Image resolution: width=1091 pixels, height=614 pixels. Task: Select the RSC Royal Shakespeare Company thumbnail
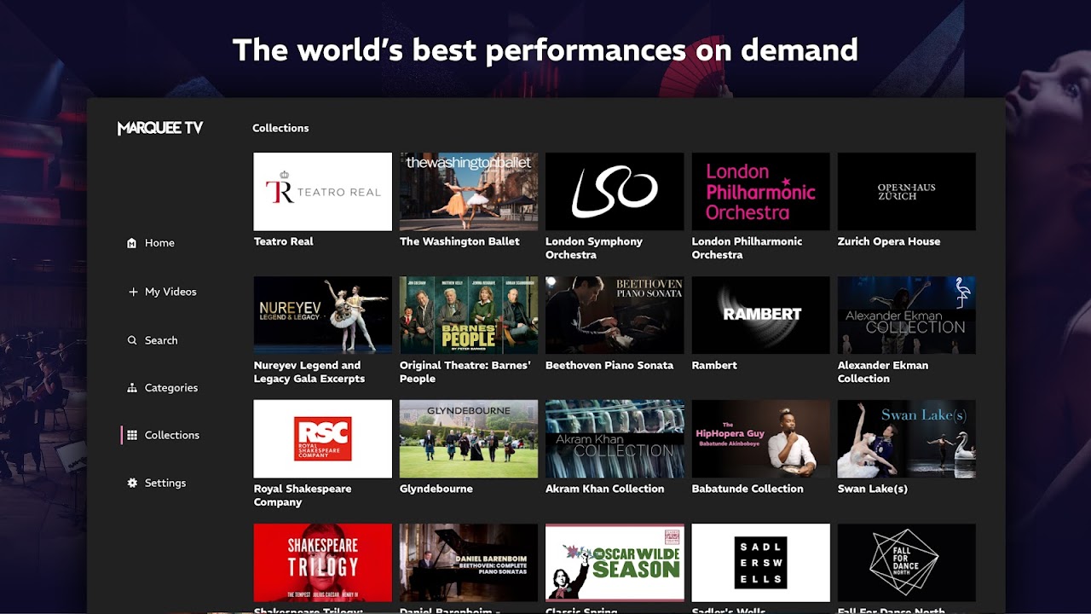tap(323, 439)
